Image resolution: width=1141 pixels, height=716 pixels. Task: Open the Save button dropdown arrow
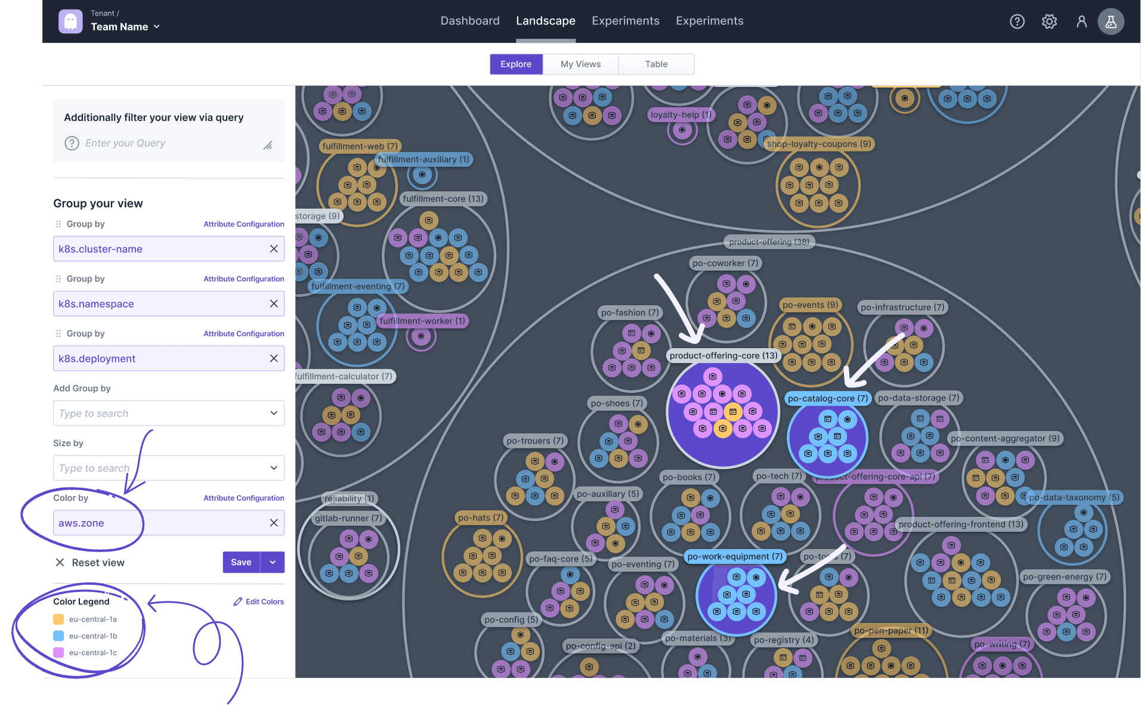tap(273, 562)
